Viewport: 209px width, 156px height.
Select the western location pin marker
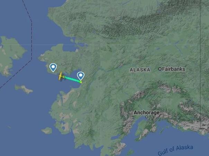point(53,67)
